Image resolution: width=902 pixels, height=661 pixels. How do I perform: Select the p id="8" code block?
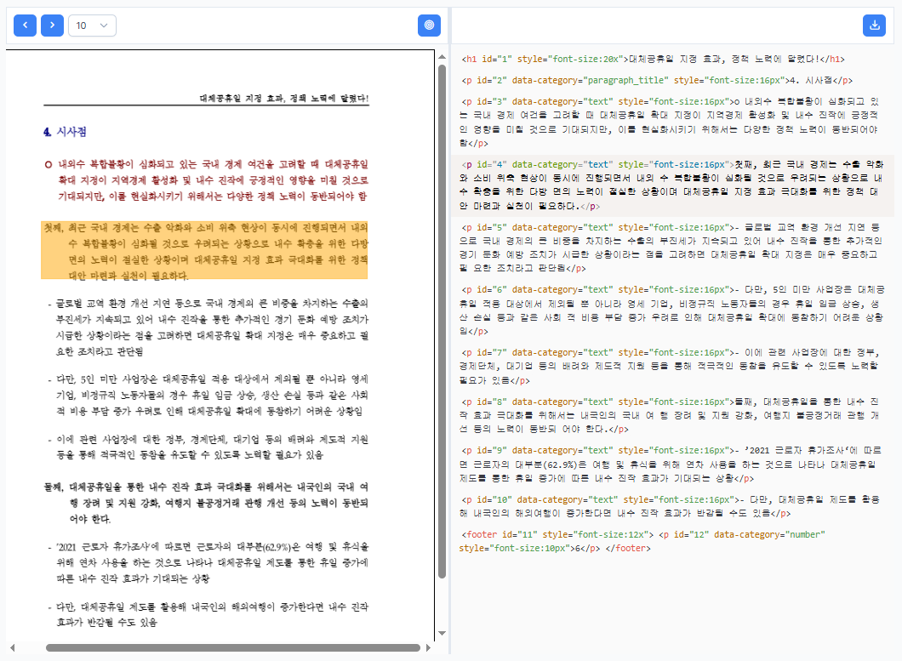(671, 415)
